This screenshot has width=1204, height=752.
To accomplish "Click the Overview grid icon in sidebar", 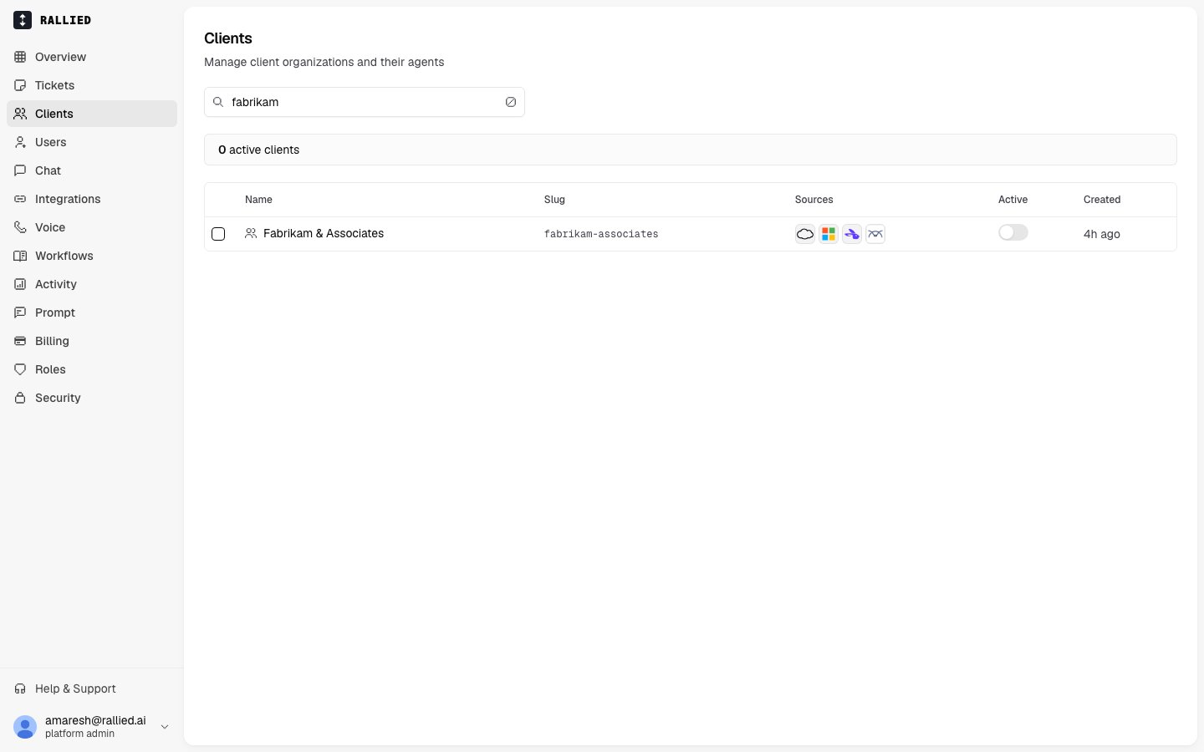I will pyautogui.click(x=20, y=57).
